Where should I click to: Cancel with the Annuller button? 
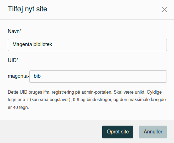[x=153, y=132]
